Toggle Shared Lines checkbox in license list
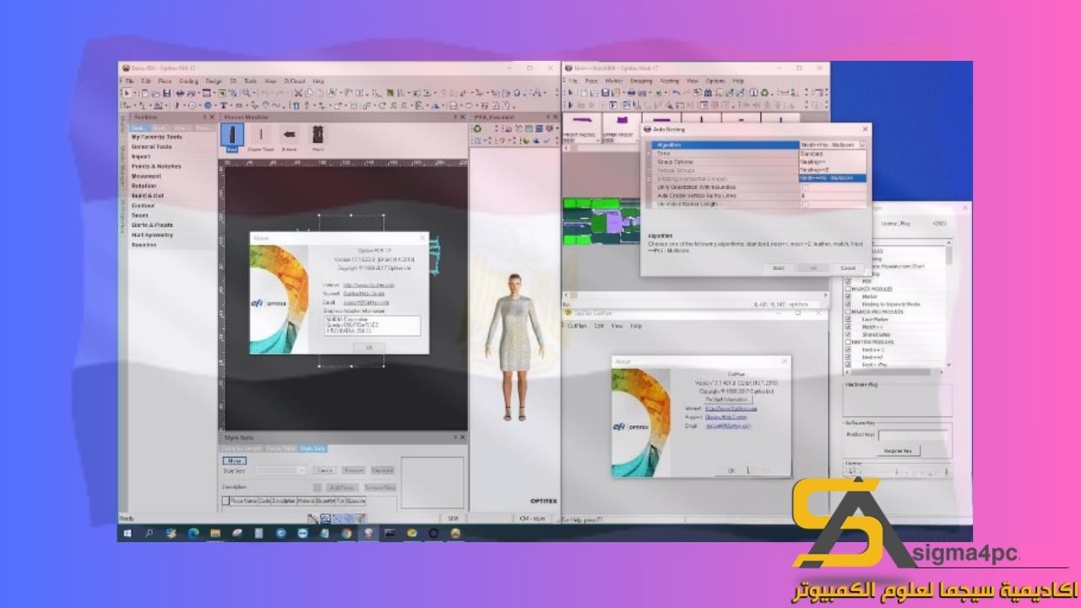This screenshot has width=1081, height=608. (x=848, y=334)
